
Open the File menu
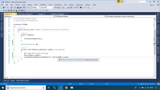coord(2,5)
